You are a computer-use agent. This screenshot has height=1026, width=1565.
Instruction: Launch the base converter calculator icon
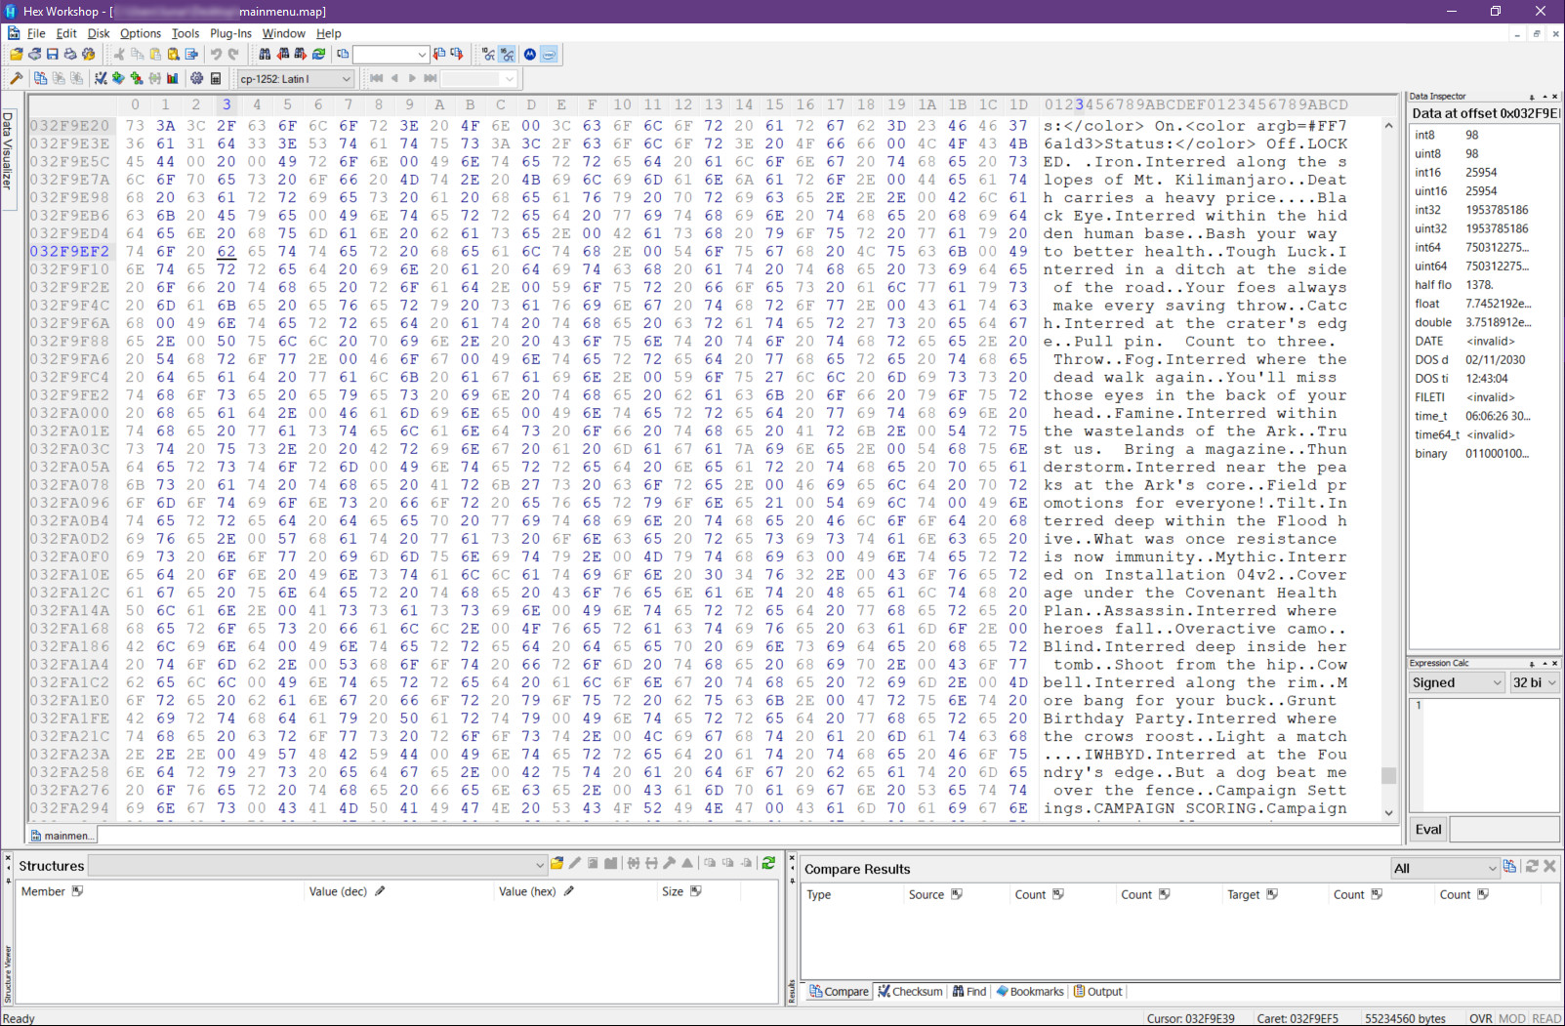tap(216, 79)
